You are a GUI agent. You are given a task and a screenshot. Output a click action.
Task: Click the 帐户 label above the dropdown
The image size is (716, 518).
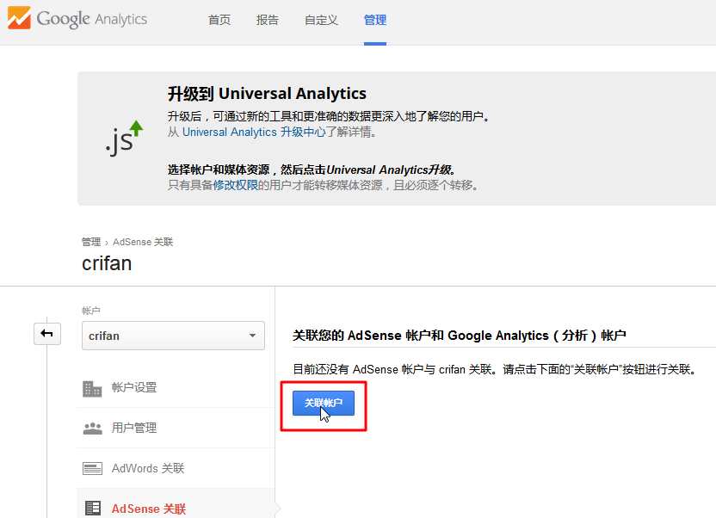coord(91,311)
